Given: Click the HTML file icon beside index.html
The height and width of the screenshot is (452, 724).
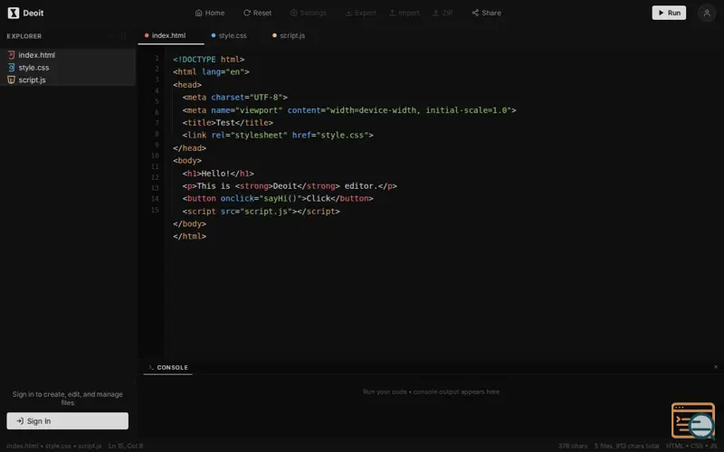Looking at the screenshot, I should tap(11, 55).
